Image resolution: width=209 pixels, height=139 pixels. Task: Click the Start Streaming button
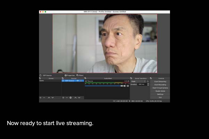tap(160, 81)
